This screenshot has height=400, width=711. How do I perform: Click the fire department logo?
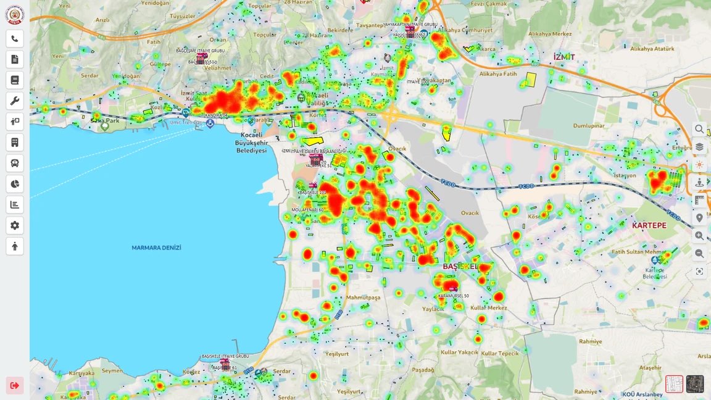point(15,15)
